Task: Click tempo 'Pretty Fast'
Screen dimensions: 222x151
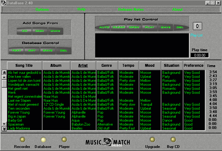Action: click(x=127, y=128)
